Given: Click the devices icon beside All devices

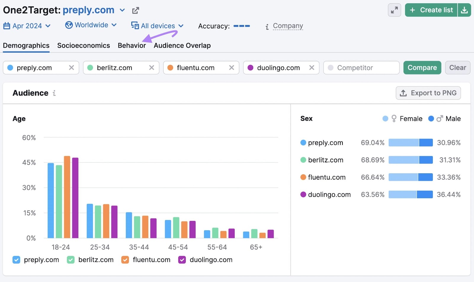Looking at the screenshot, I should tap(135, 26).
